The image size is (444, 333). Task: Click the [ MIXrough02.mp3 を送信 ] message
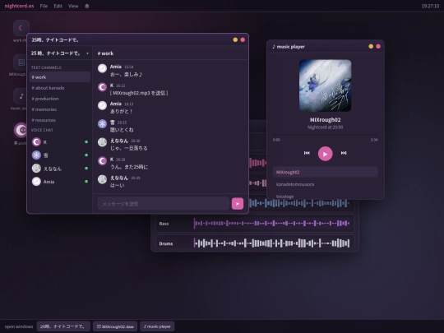pos(139,93)
